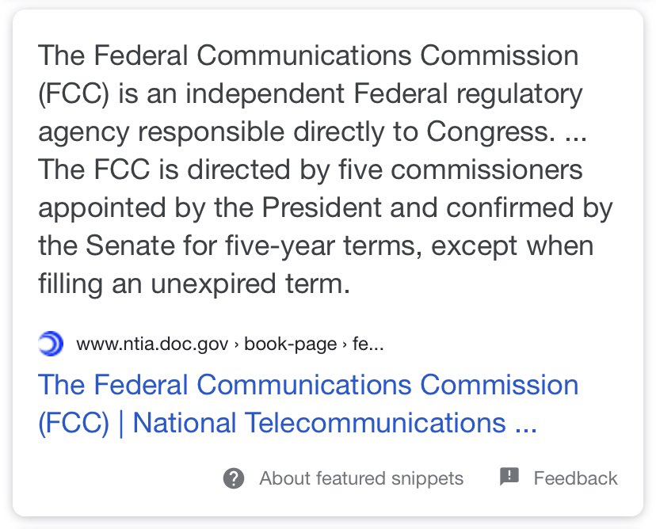Click snippet's first line "The Federal Communications Commission"
Viewport: 656px width, 529px height.
click(x=308, y=56)
